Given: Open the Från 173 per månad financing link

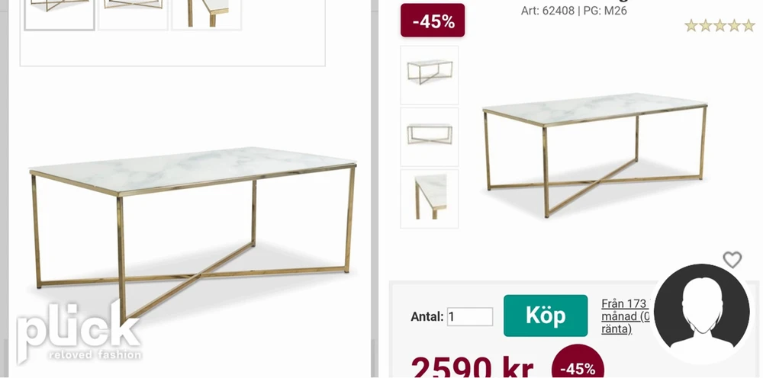Looking at the screenshot, I should (x=626, y=316).
